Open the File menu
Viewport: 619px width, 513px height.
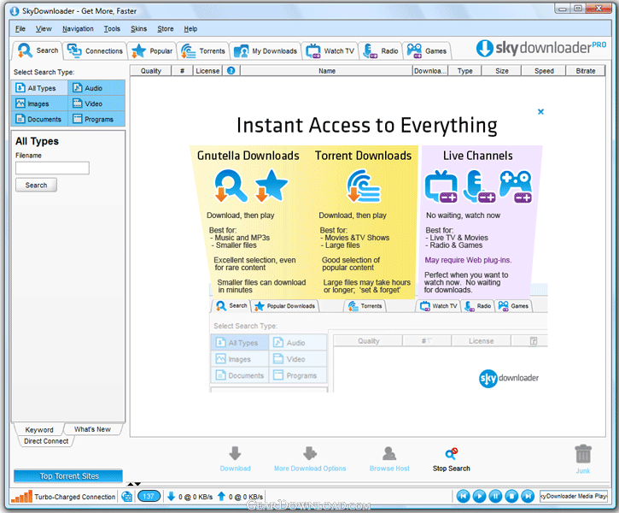[20, 29]
